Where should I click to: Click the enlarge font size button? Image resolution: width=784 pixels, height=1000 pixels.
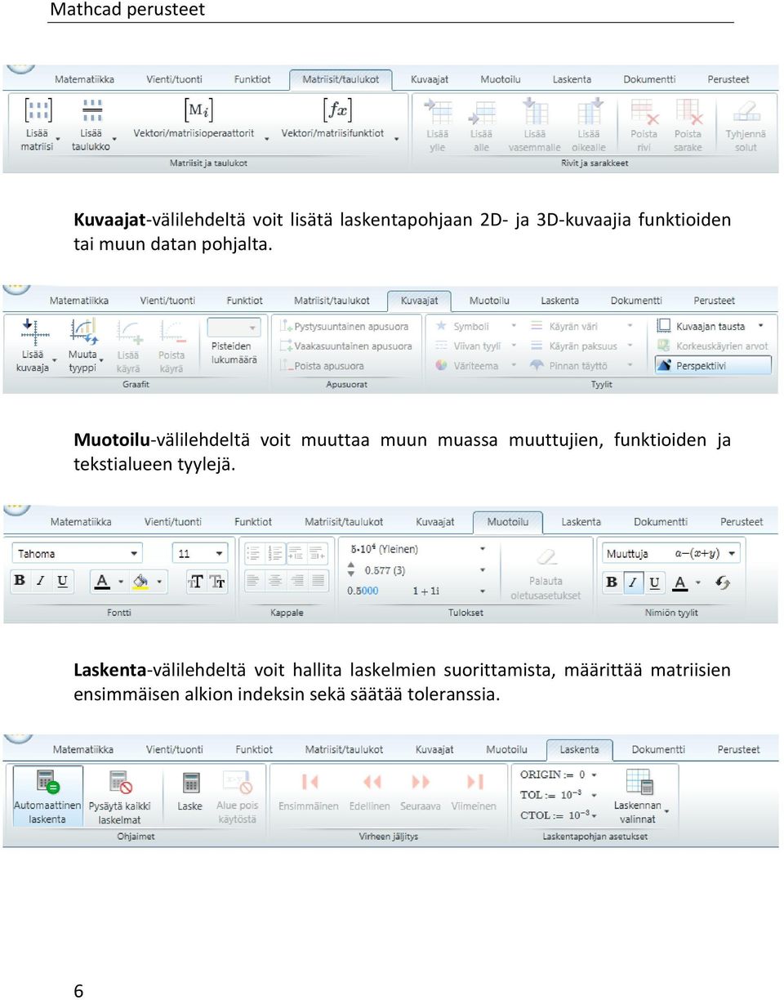[x=196, y=582]
